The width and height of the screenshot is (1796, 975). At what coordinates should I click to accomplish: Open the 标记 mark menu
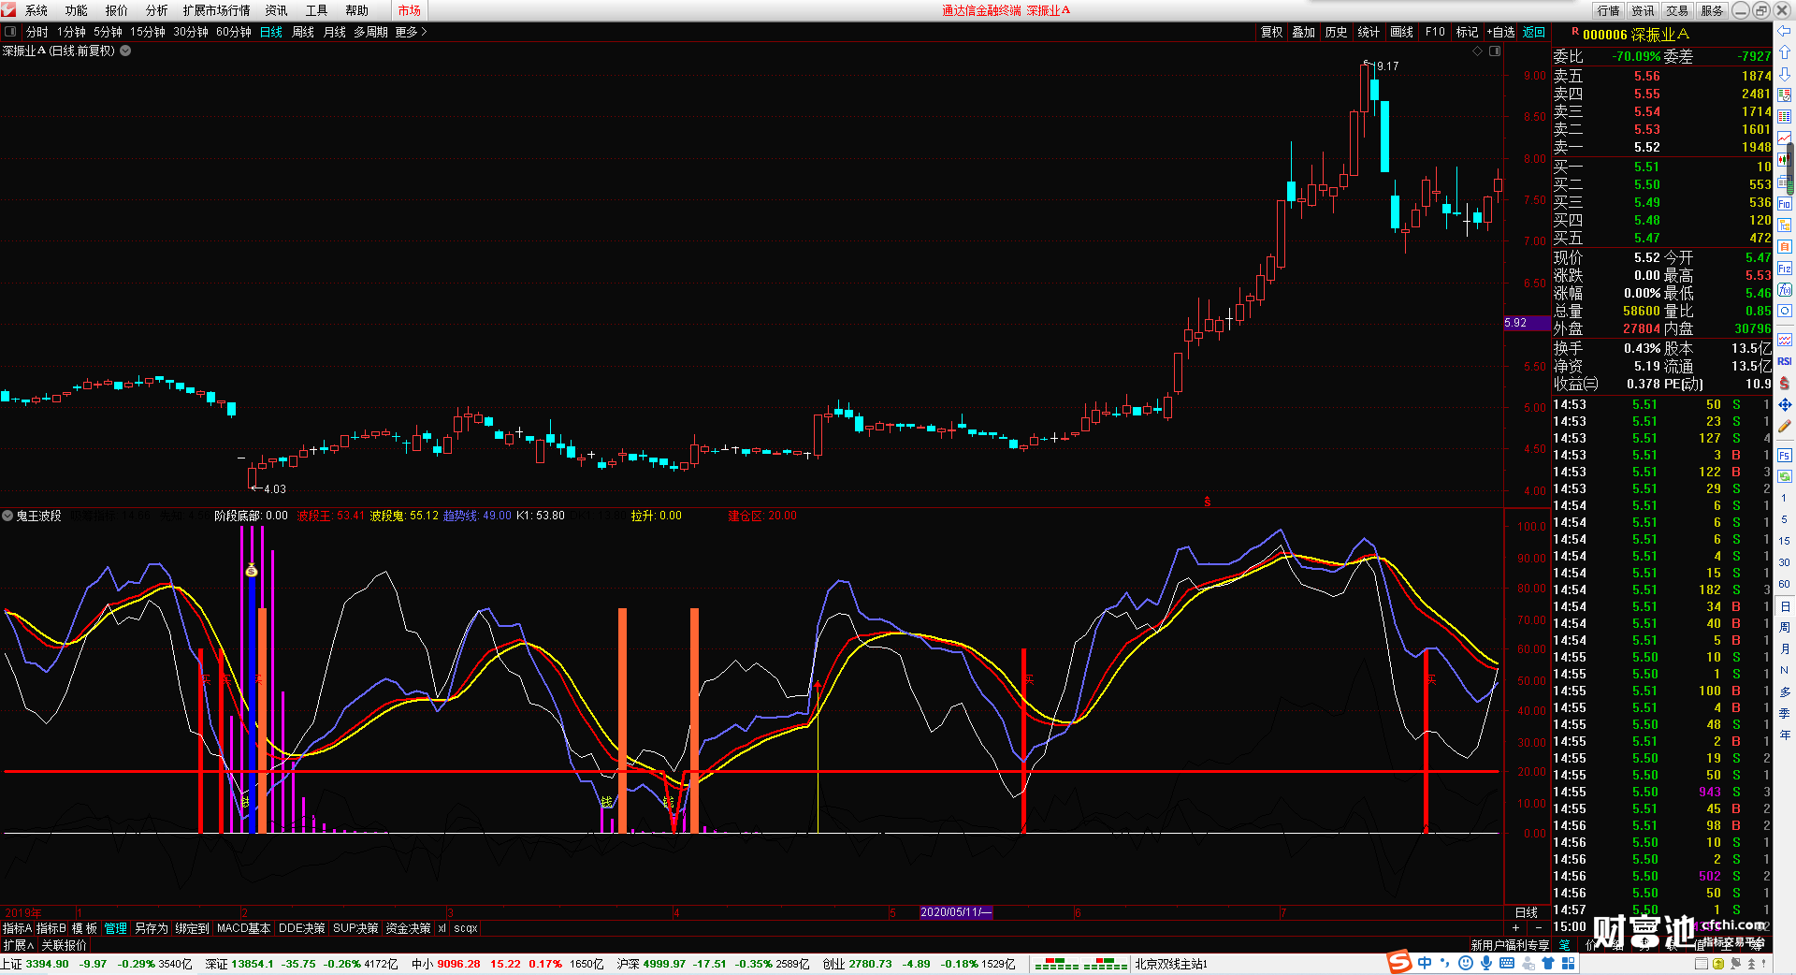[1467, 32]
